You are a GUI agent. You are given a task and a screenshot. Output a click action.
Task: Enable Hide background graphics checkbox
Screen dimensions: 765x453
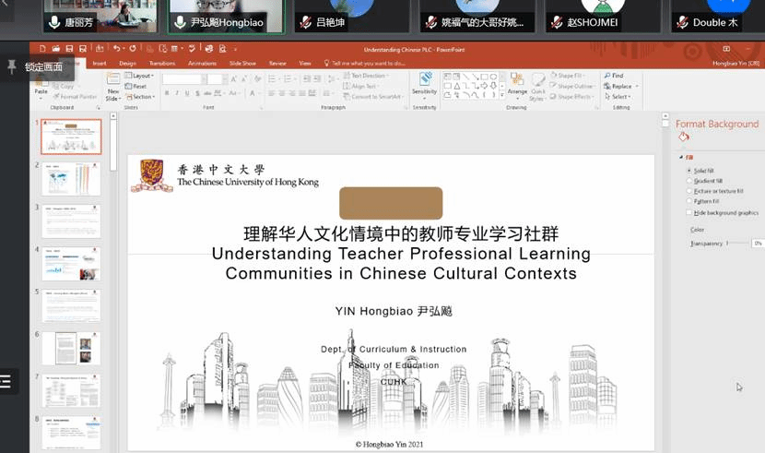688,212
